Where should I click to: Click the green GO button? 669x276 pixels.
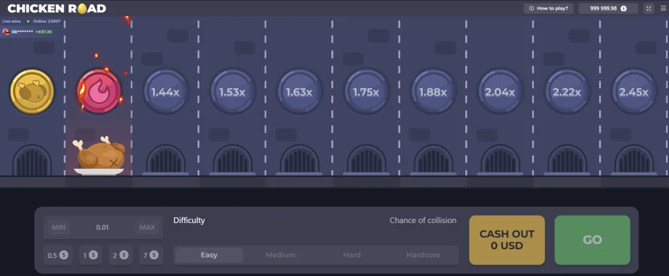coord(592,239)
